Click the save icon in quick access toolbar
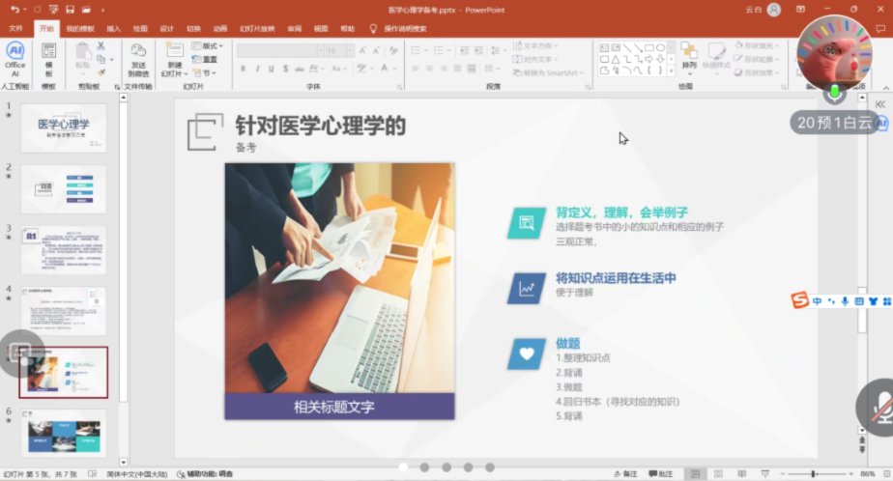The width and height of the screenshot is (893, 481). point(71,10)
